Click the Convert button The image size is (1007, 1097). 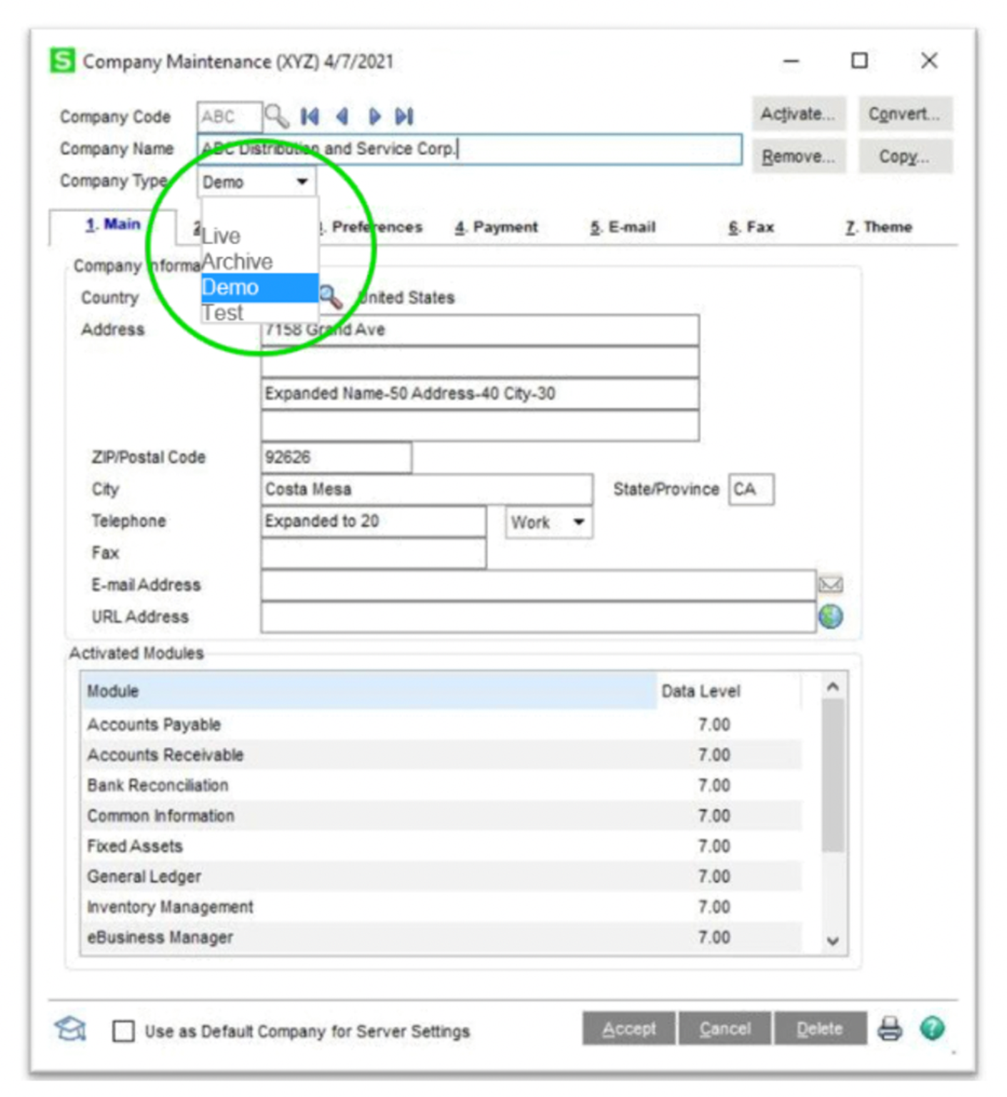905,113
